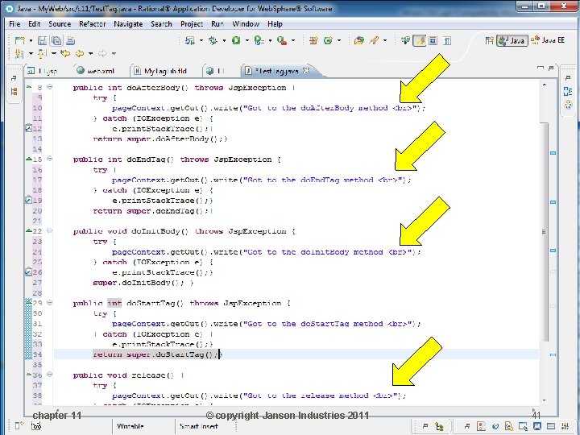Click the Last Edit Location arrow icon
Viewport: 580px width, 435px height.
click(65, 54)
